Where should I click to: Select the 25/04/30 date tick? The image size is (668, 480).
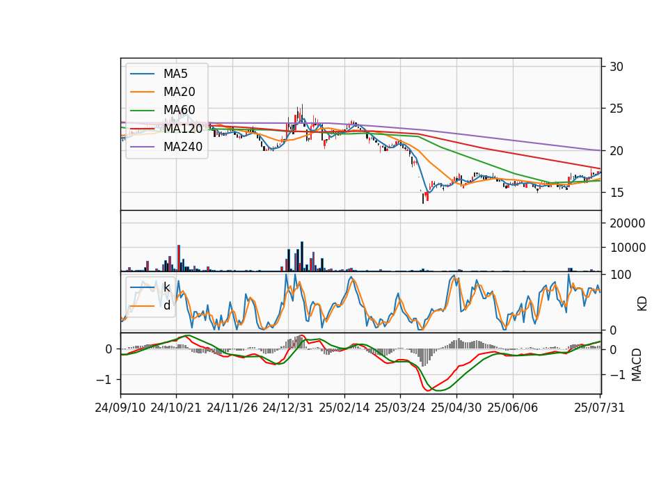[x=456, y=408]
